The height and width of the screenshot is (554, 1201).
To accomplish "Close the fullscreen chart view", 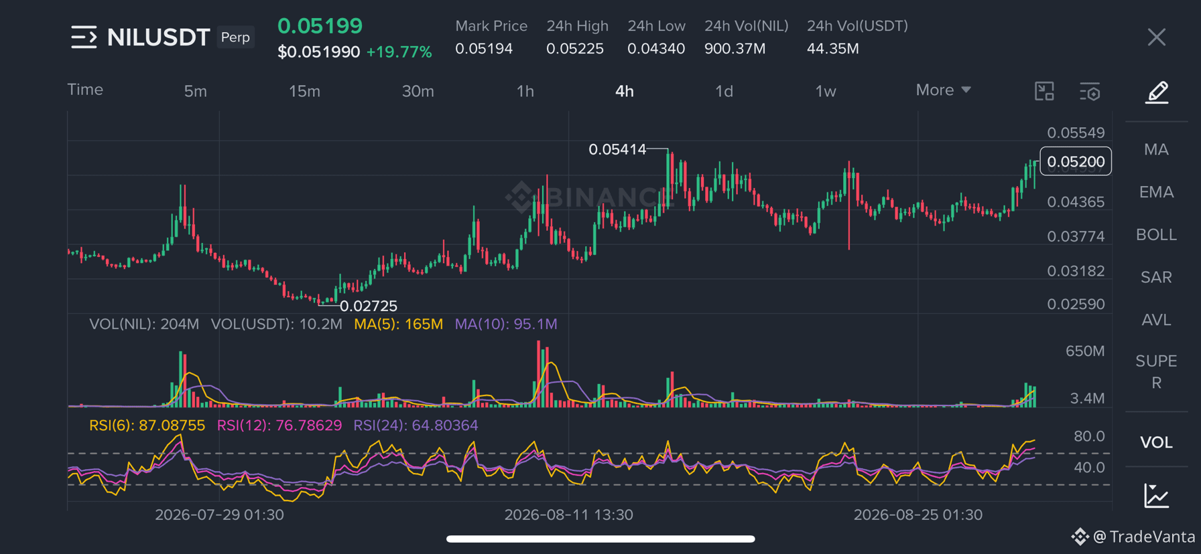I will point(1156,37).
